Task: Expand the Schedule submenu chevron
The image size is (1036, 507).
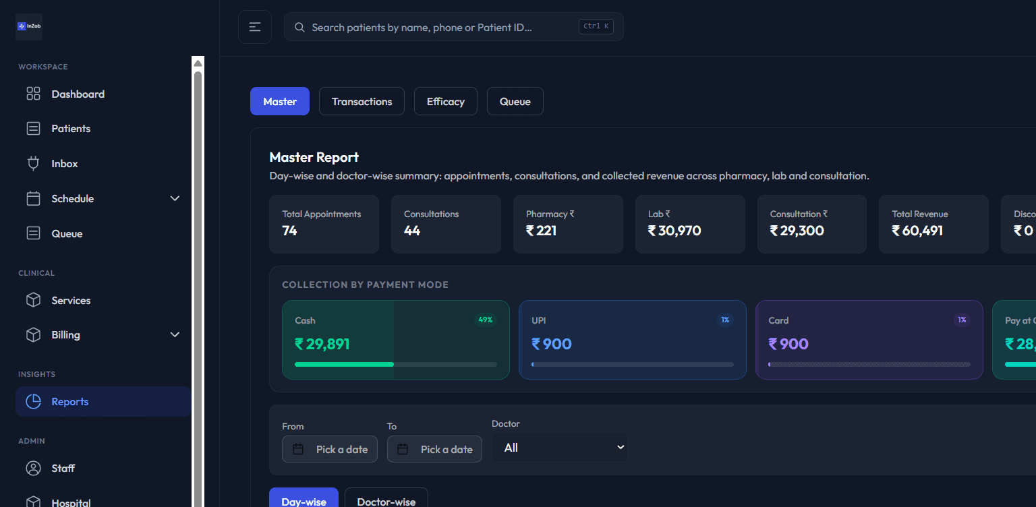Action: 175,198
